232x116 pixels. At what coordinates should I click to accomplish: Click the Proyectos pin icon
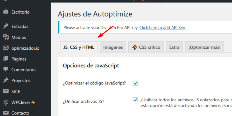tap(6, 80)
